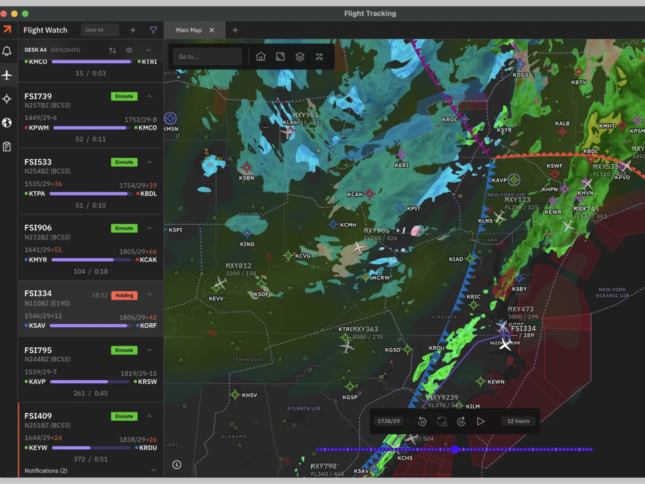Expand Notifications (2) section
645x484 pixels.
coord(154,471)
